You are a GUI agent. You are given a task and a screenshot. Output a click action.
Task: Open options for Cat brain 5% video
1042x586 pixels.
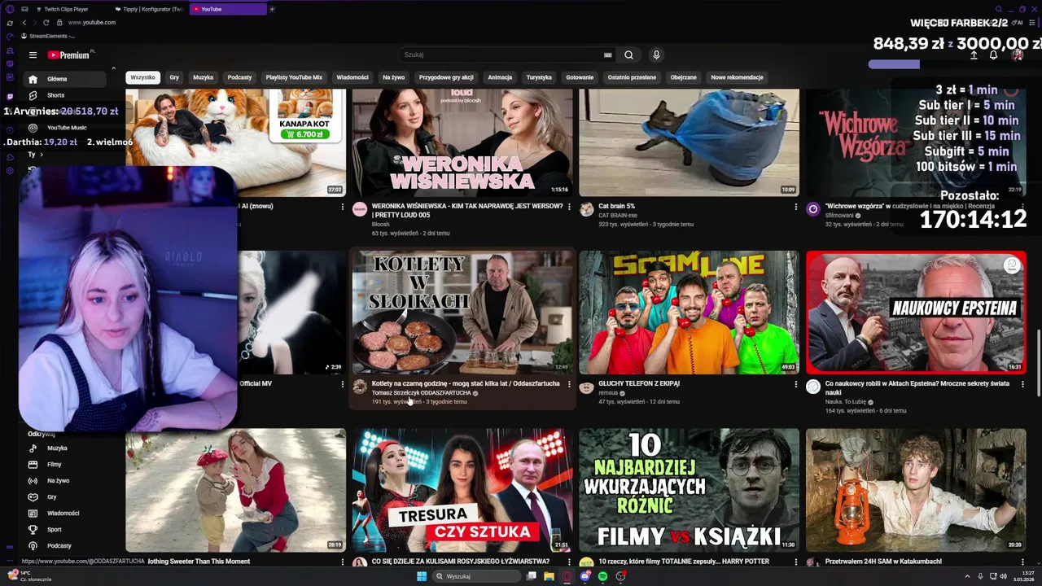(795, 207)
